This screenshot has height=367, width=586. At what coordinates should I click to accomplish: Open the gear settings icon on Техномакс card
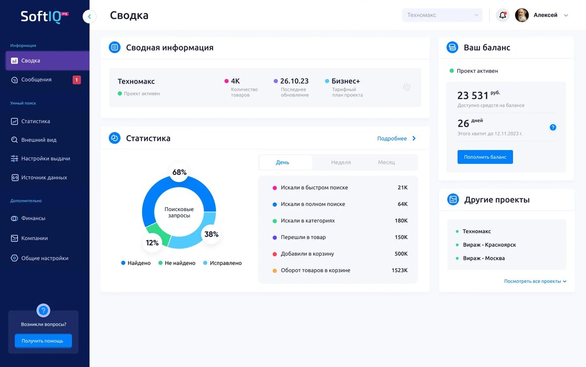pos(407,87)
